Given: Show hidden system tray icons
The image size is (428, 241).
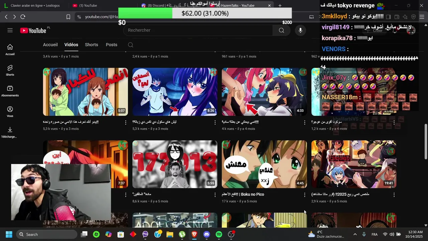Looking at the screenshot, I should 355,234.
